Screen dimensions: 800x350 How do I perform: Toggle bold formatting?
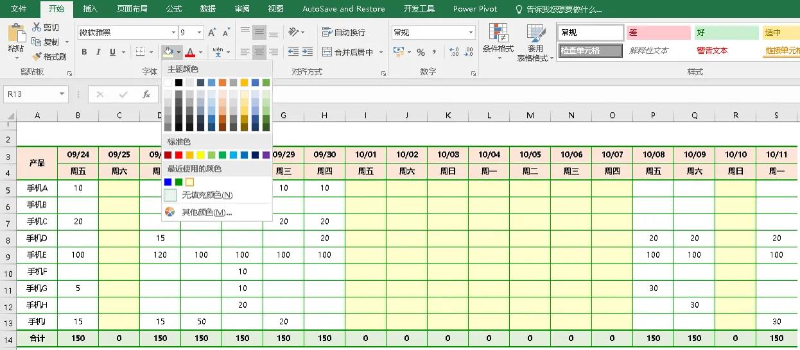click(84, 53)
